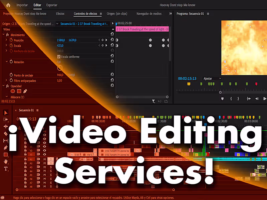Switch to the Efectos tab
Screen dimensions: 267x200
point(60,14)
